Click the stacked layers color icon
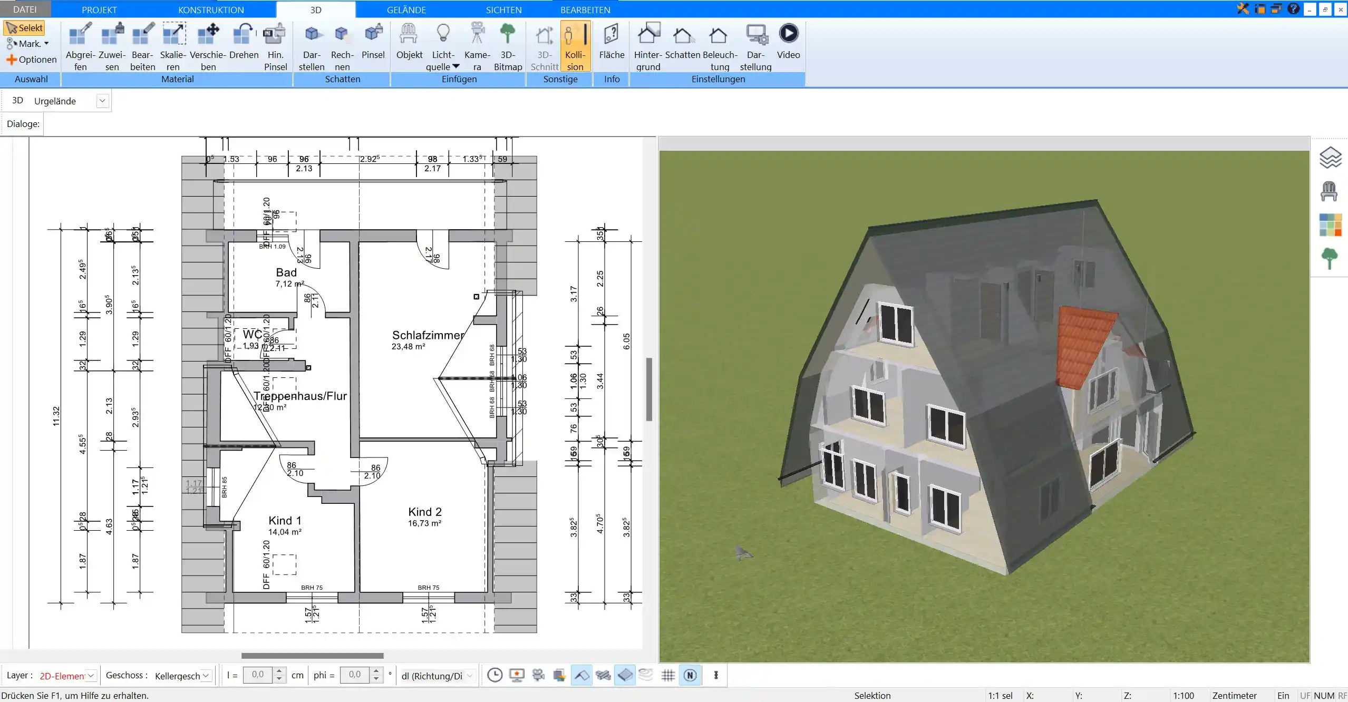 (559, 675)
